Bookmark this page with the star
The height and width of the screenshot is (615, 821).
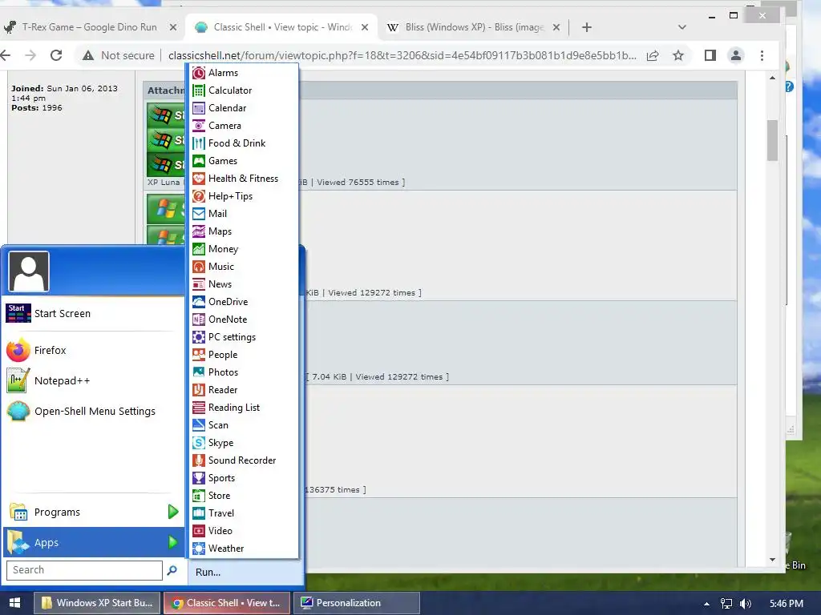(x=678, y=55)
